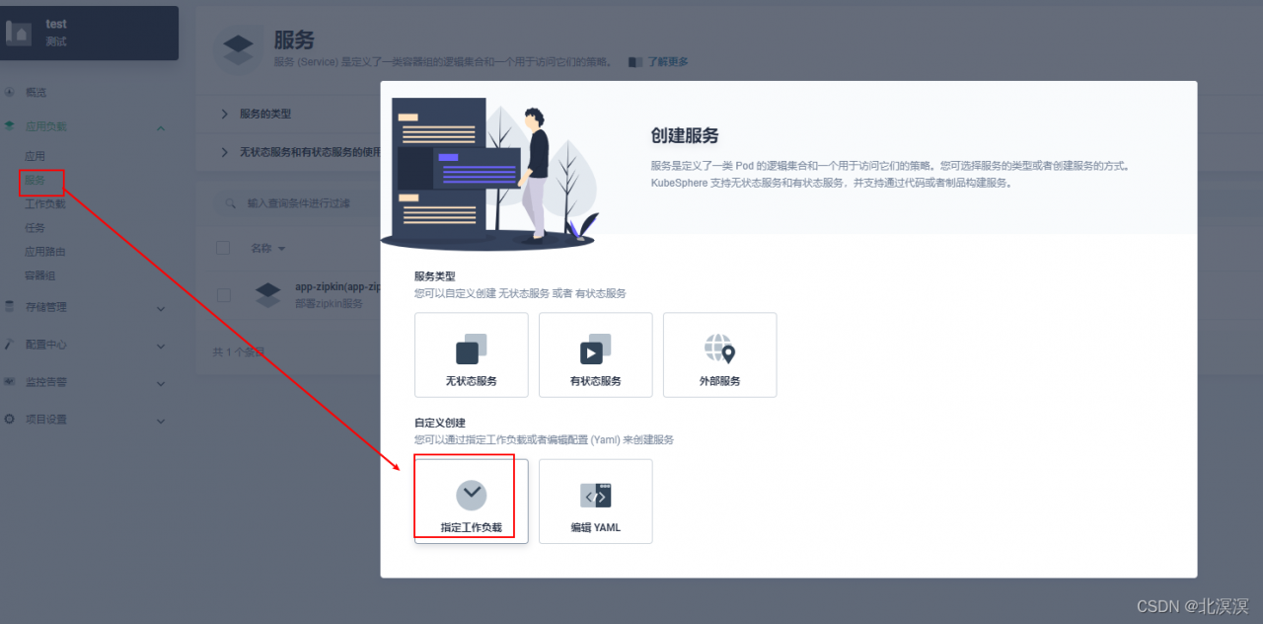The height and width of the screenshot is (624, 1263).
Task: Choose the 外部服务 external service card
Action: click(x=720, y=355)
